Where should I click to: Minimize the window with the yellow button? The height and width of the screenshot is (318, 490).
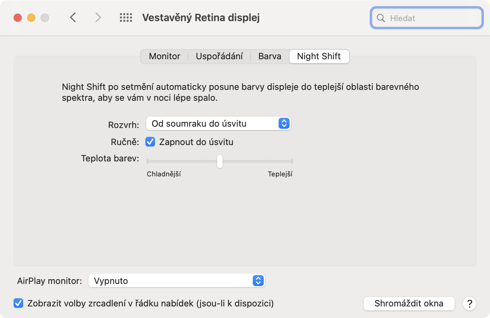(31, 18)
